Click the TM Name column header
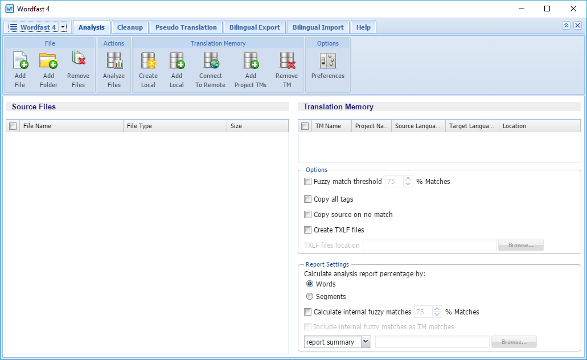 pos(331,126)
